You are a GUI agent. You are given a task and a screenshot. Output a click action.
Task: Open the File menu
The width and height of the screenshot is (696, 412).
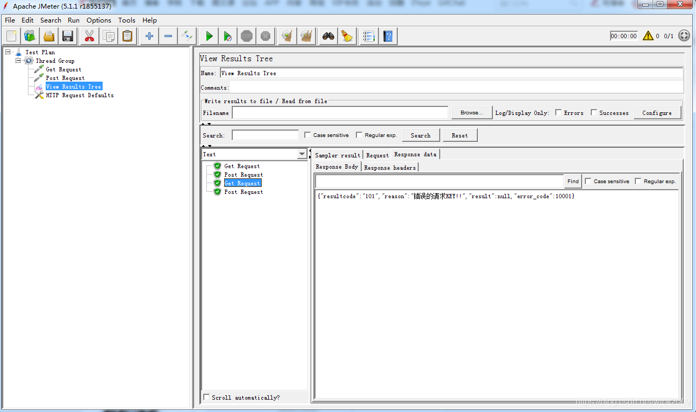pos(10,20)
